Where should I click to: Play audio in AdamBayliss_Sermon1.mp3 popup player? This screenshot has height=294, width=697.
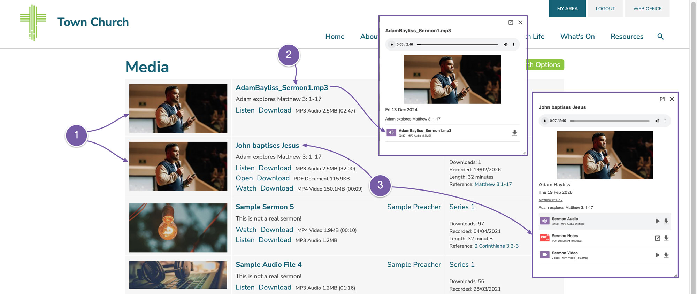[x=392, y=45]
